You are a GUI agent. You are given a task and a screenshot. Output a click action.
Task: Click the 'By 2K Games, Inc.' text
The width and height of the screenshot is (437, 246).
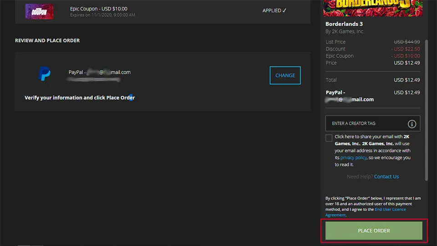(x=345, y=31)
